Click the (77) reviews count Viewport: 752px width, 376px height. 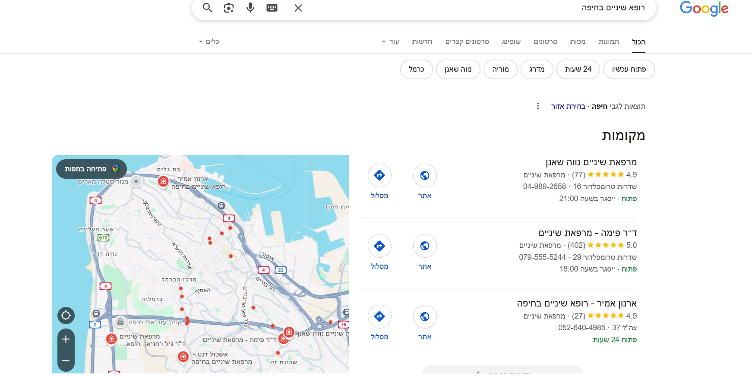(578, 175)
